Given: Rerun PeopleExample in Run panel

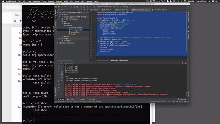Looking at the screenshot, I should 58,66.
